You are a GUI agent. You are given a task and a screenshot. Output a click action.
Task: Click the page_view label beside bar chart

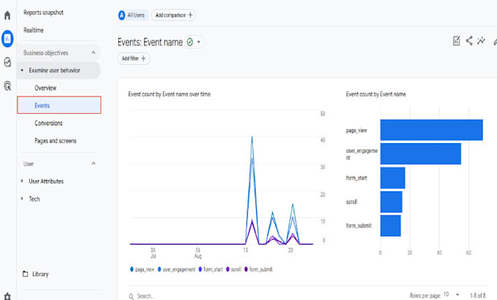tap(356, 131)
